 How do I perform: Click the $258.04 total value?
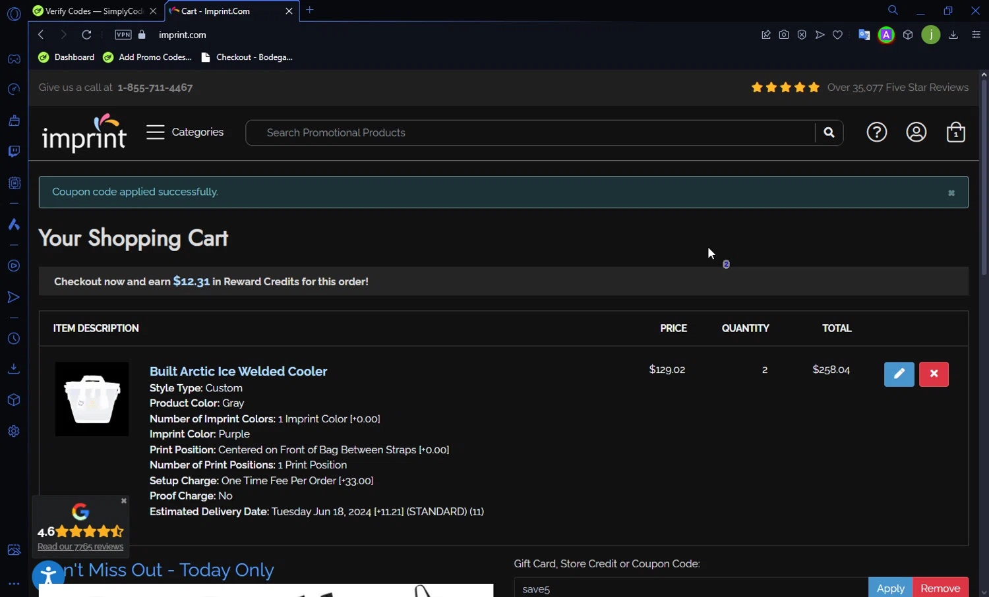pyautogui.click(x=831, y=370)
